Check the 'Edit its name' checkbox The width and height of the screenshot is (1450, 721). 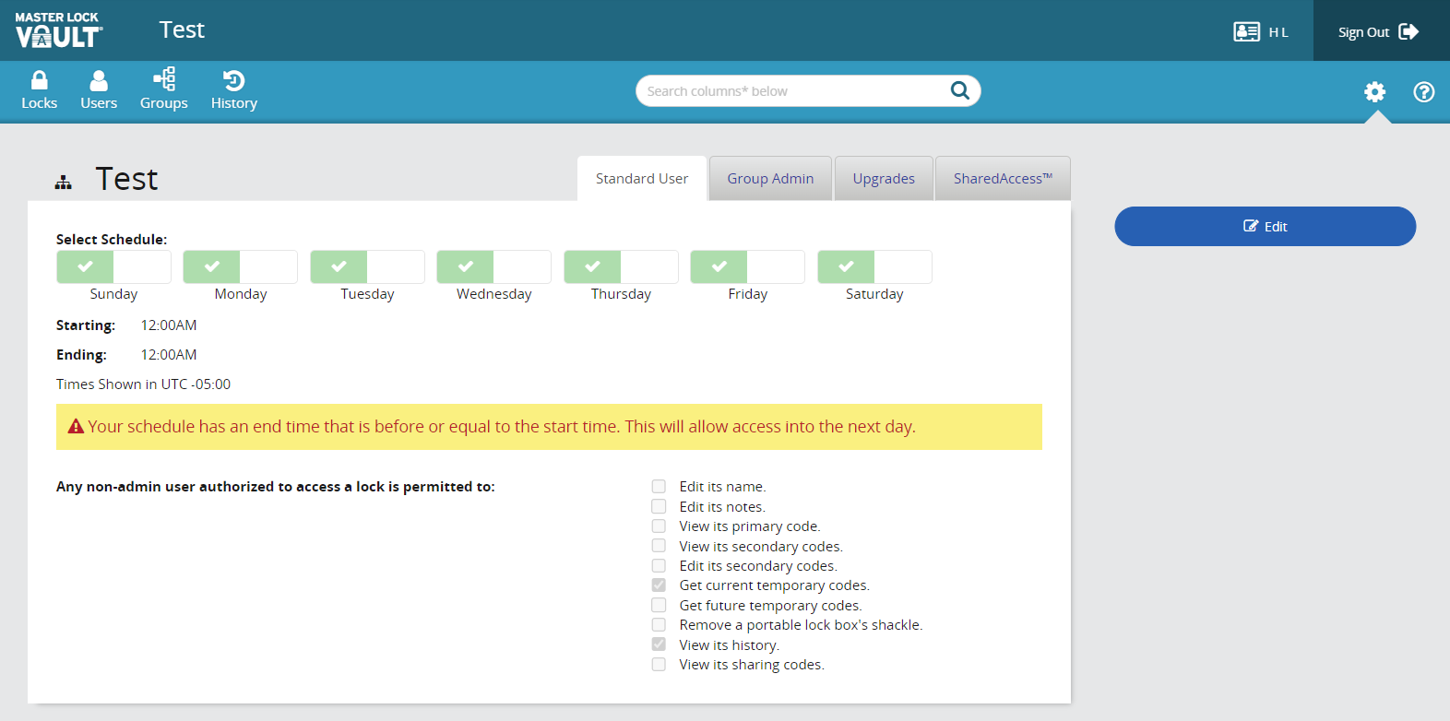coord(659,487)
